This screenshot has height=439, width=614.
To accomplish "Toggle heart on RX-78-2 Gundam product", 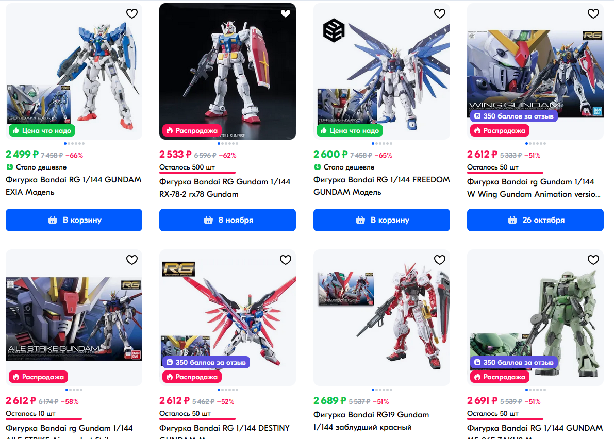I will [x=286, y=14].
